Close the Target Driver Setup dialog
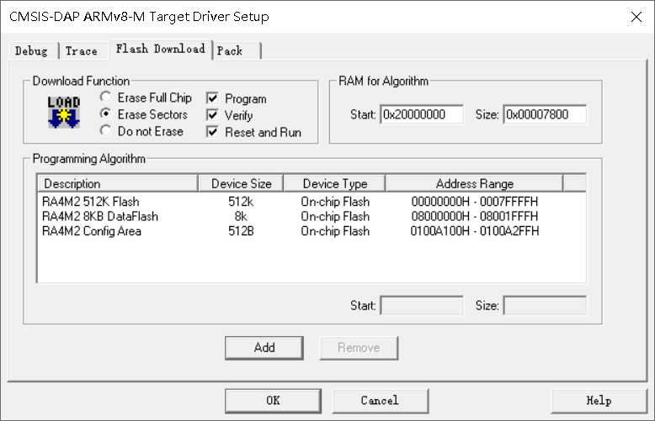The height and width of the screenshot is (421, 655). tap(636, 17)
